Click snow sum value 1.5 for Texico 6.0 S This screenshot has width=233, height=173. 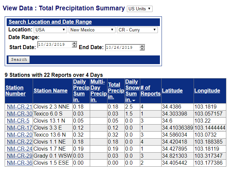pyautogui.click(x=129, y=114)
